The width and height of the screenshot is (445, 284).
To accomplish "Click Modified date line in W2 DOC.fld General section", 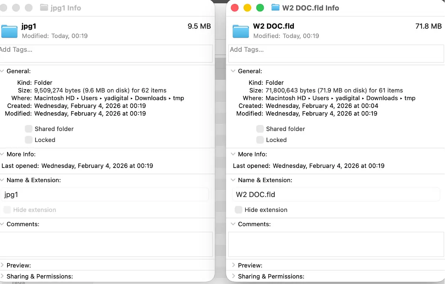I will [322, 114].
